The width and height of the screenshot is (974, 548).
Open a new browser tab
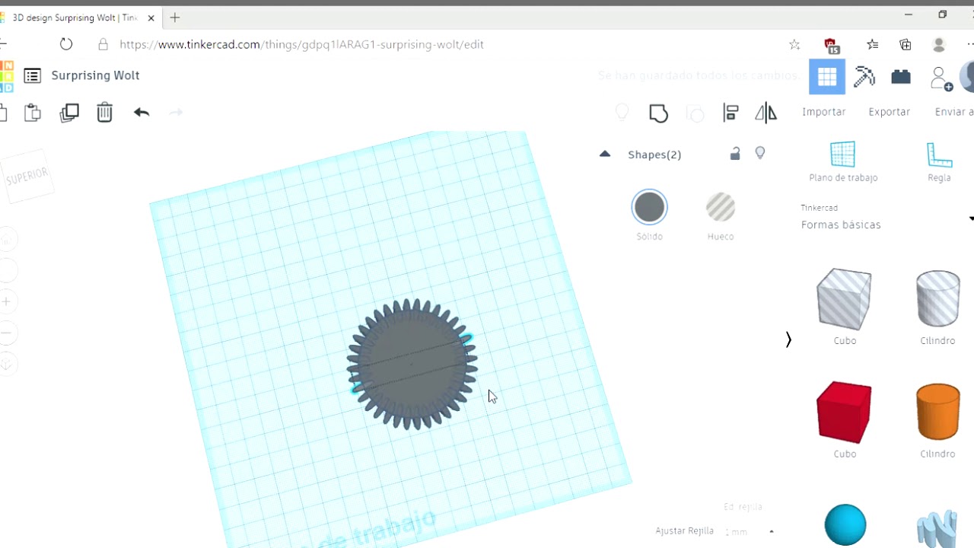[175, 18]
